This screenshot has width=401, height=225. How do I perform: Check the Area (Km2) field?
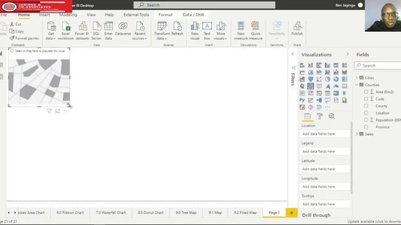tap(366, 92)
